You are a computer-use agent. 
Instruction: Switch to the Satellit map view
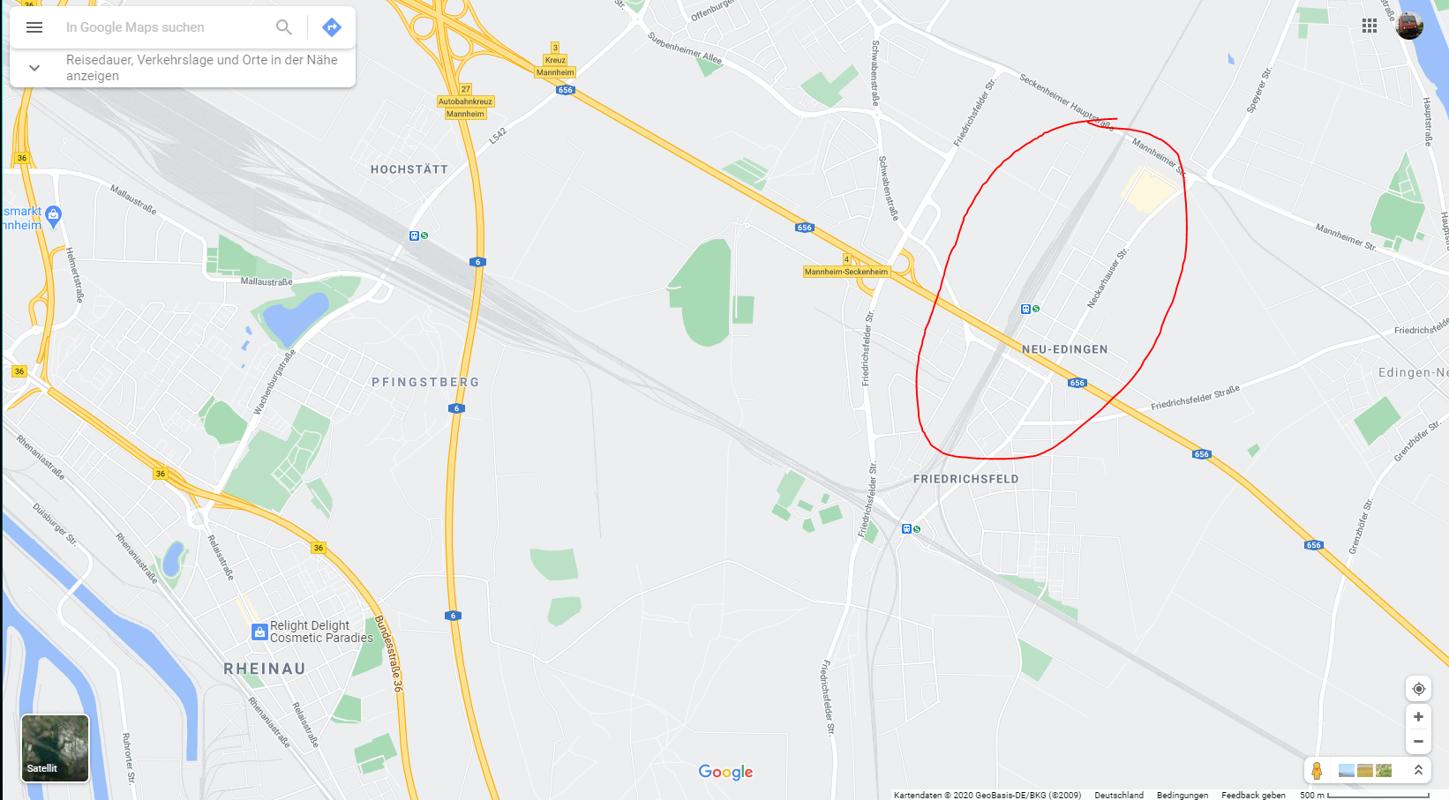[55, 748]
